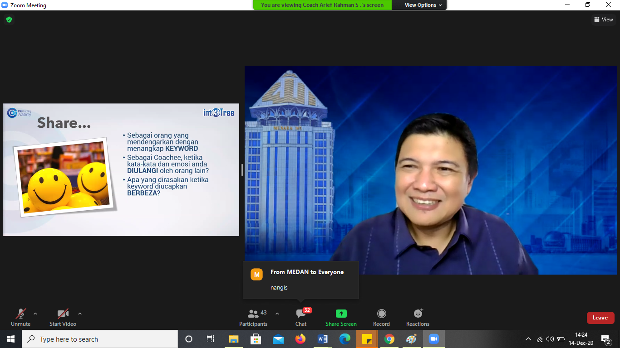Open the Windows notification center

click(605, 339)
